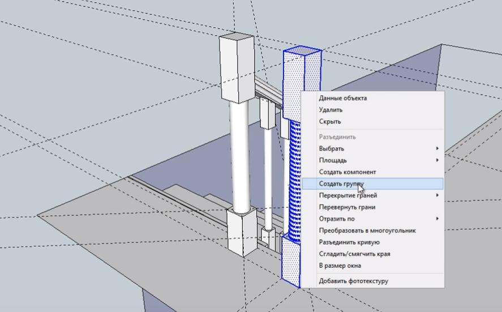This screenshot has height=312, width=502.
Task: Choose 'В размер окна' menu item
Action: (340, 266)
